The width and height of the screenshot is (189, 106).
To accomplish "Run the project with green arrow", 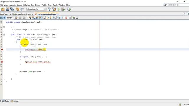I will [59, 9].
